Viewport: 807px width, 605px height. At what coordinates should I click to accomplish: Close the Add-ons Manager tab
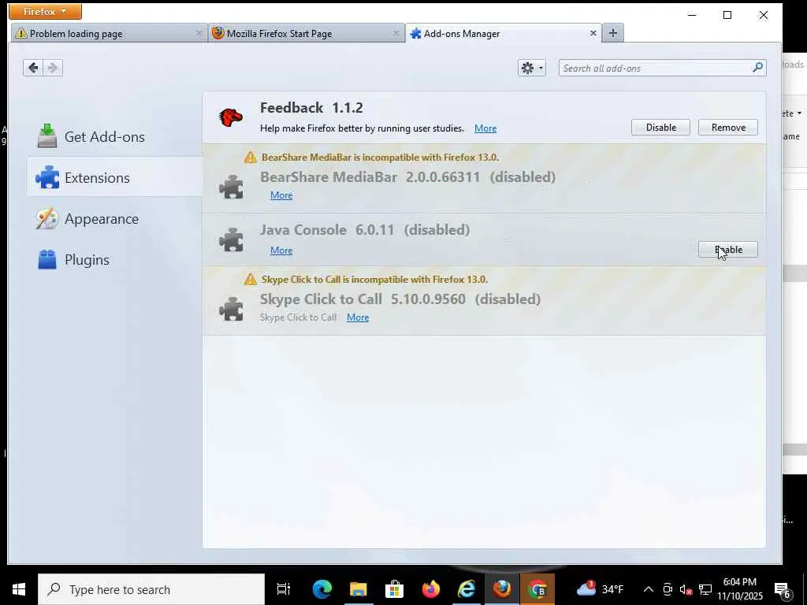click(x=593, y=33)
